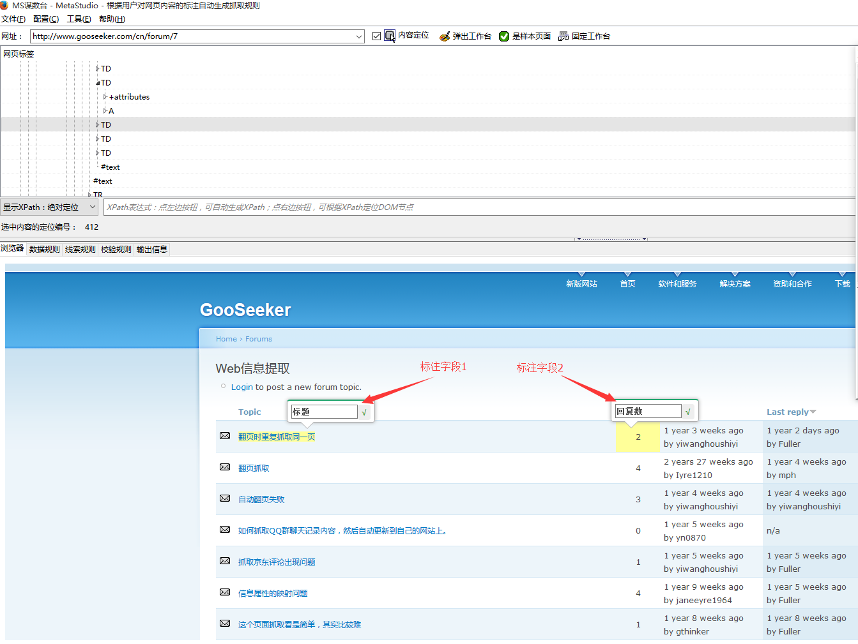
Task: Expand the +attributes tree node
Action: 105,97
